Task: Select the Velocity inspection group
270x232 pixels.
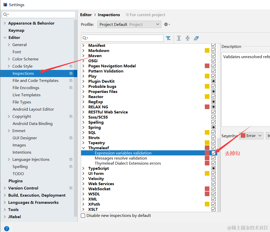Action: pyautogui.click(x=96, y=178)
